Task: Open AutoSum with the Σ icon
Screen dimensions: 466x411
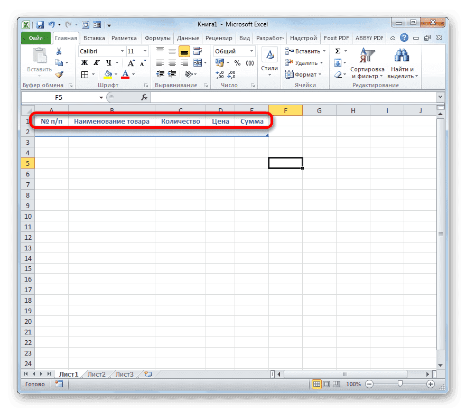Action: tap(338, 50)
